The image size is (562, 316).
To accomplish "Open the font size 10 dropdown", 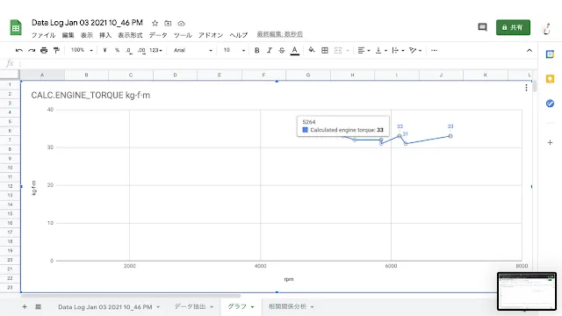I will 234,51.
